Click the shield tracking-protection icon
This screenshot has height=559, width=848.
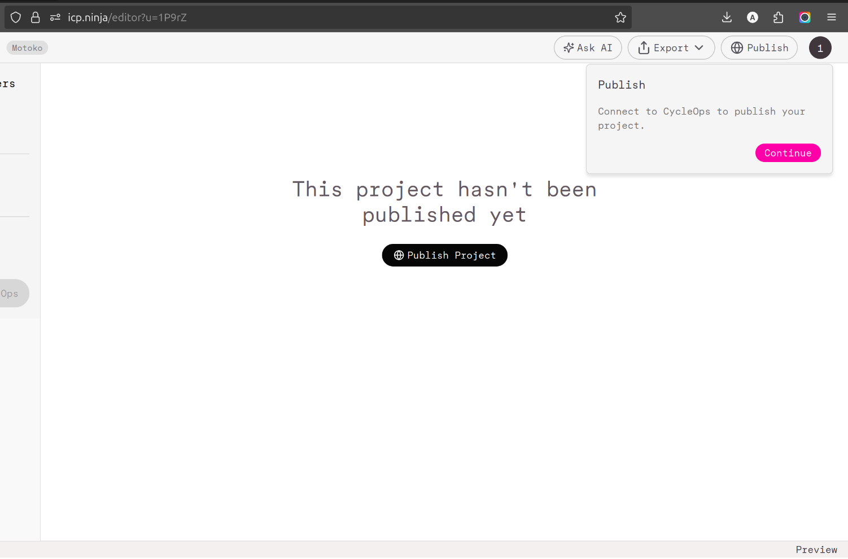click(x=16, y=17)
